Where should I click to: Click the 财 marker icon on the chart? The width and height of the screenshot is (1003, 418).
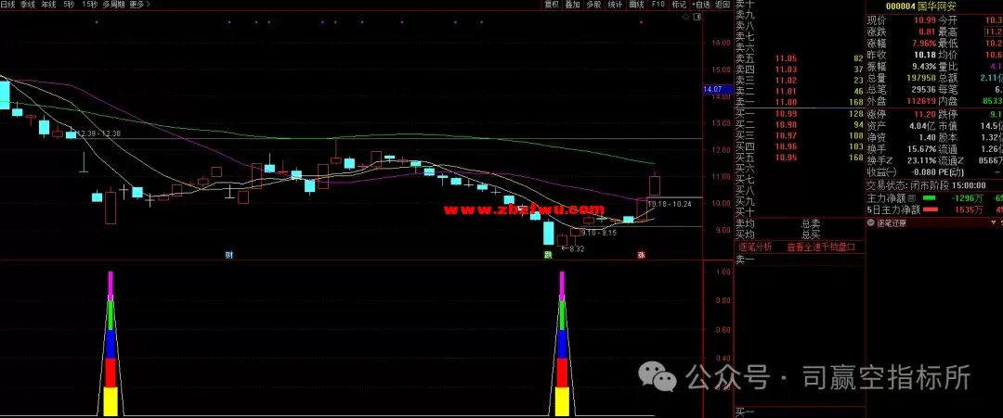tap(228, 253)
